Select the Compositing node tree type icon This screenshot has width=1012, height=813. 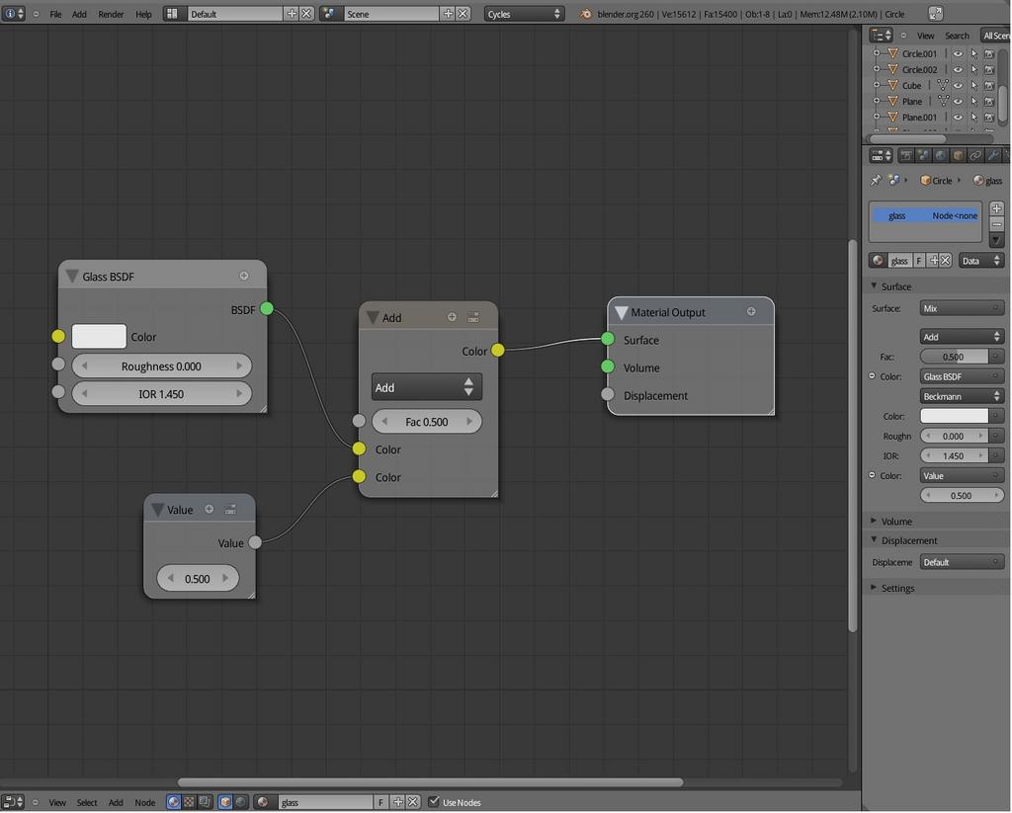tap(205, 802)
